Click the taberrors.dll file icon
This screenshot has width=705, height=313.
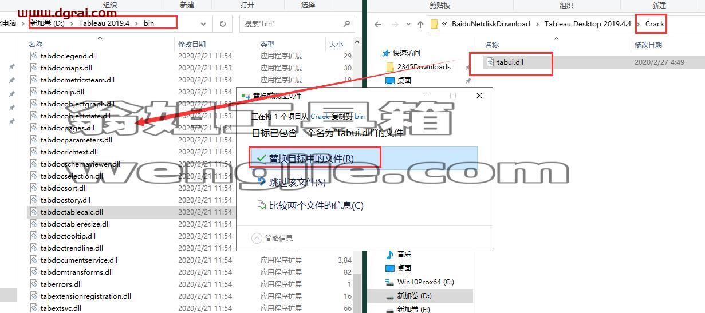pos(35,284)
